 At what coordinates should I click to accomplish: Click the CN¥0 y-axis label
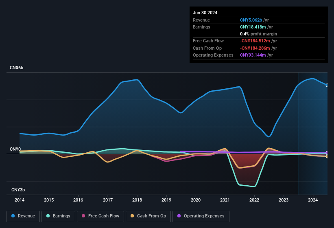click(15, 149)
